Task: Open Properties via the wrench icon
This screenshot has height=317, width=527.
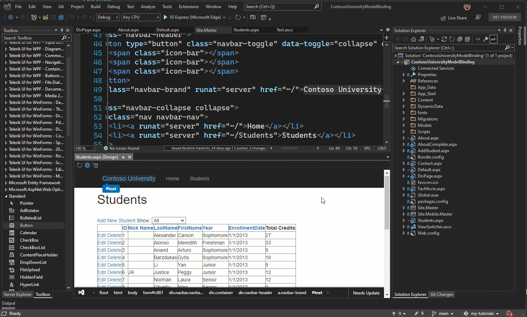Action: pos(486,39)
